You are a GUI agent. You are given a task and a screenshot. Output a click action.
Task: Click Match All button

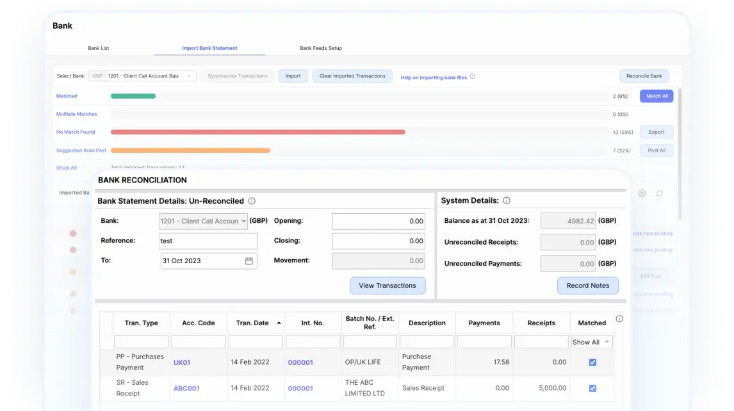pyautogui.click(x=657, y=96)
